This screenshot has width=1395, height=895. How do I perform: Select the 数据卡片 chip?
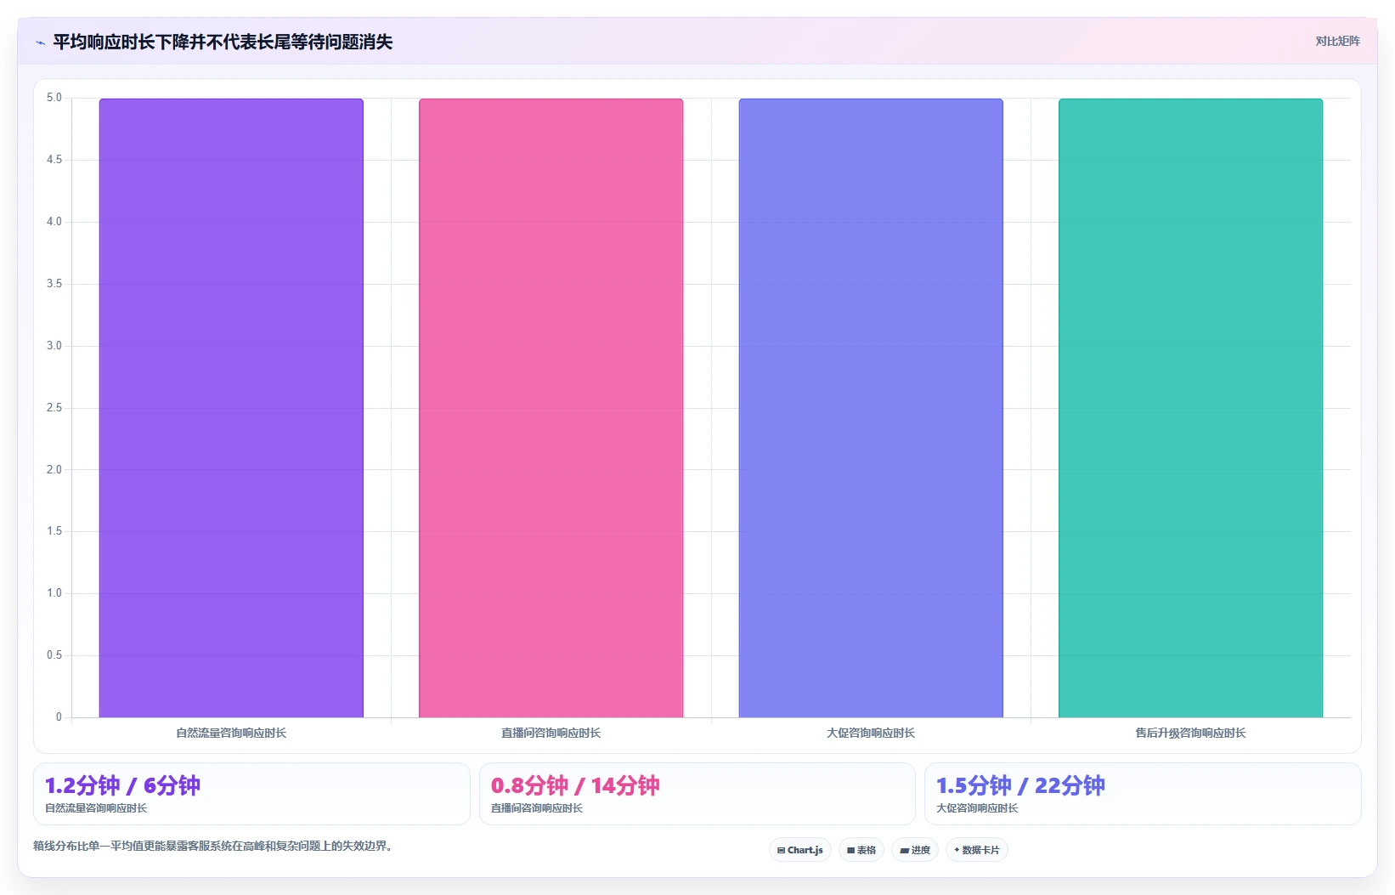tap(976, 850)
